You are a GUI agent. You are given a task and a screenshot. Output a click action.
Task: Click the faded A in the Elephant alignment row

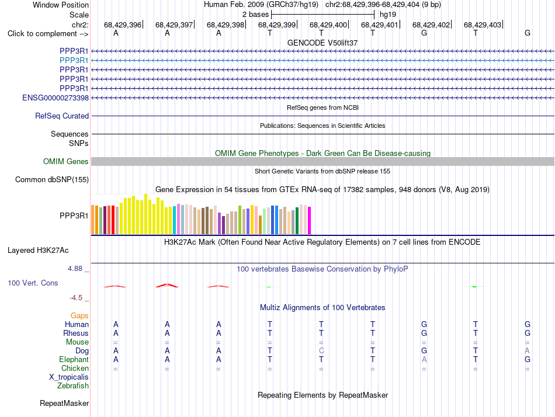[424, 360]
